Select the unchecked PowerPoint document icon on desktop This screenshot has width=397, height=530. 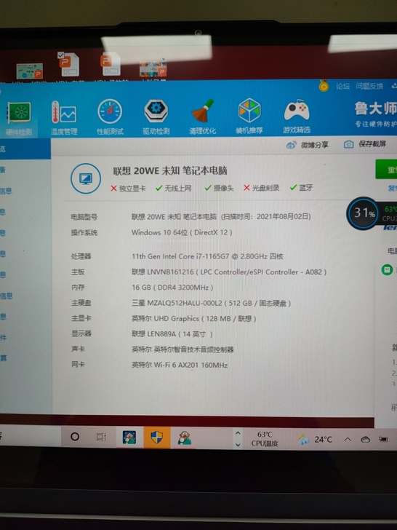[111, 64]
